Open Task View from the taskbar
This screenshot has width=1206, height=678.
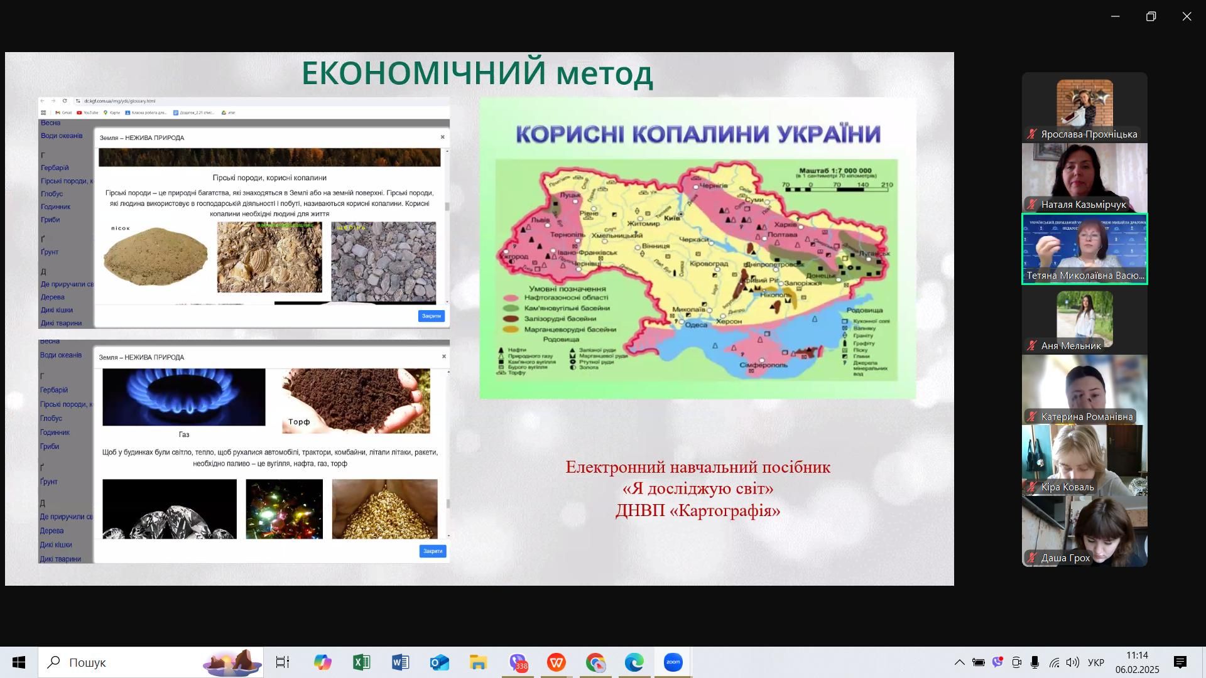283,662
